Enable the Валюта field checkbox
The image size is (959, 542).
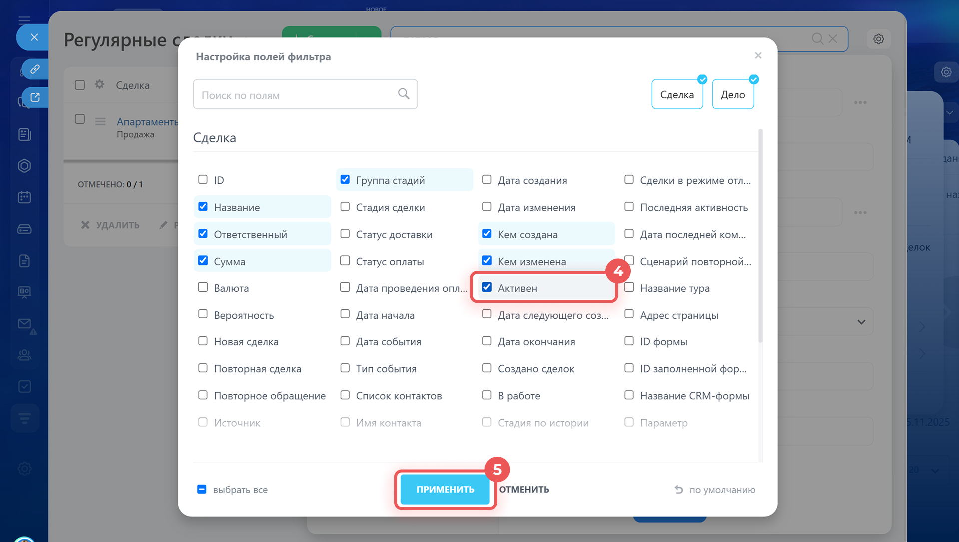(x=203, y=287)
